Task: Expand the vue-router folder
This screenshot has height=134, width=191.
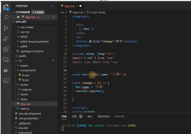Action: coord(18,27)
